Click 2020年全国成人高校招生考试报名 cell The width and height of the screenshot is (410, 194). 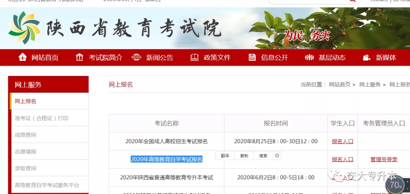[x=167, y=141]
